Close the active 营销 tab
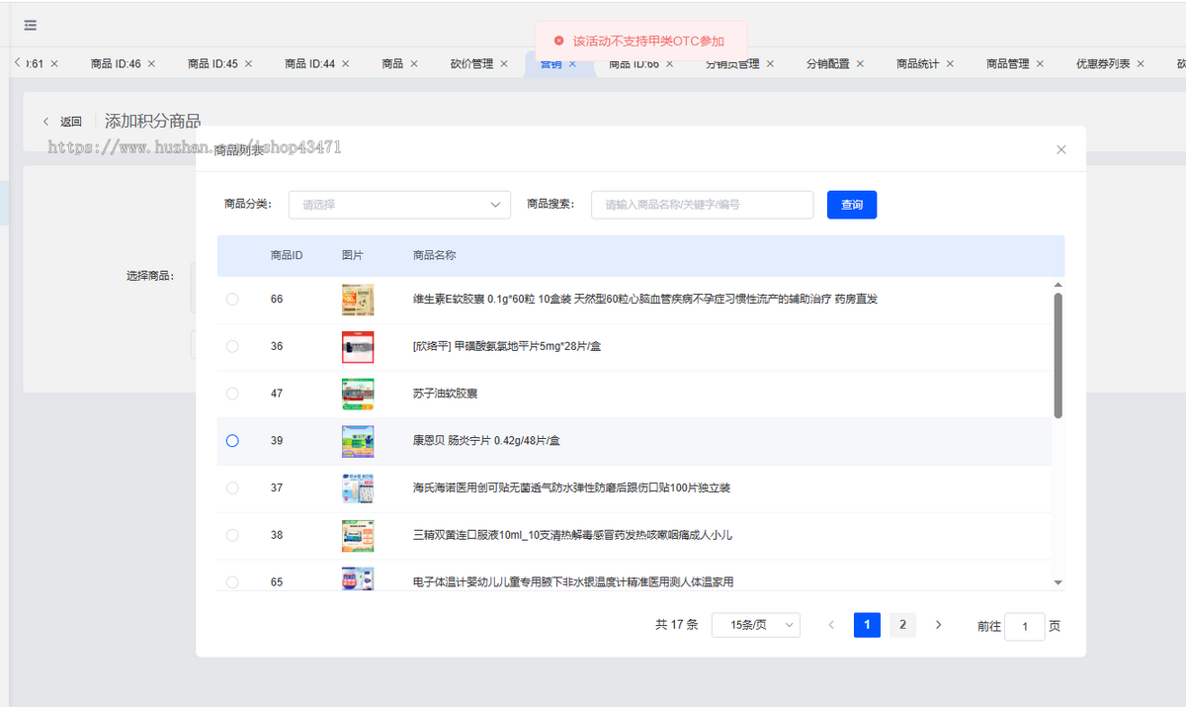Image resolution: width=1186 pixels, height=707 pixels. (572, 63)
